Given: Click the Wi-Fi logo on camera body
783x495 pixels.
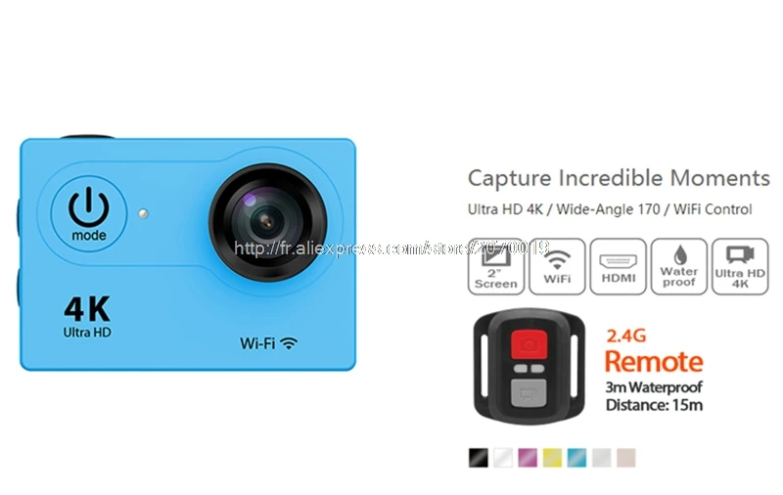Looking at the screenshot, I should coord(268,343).
